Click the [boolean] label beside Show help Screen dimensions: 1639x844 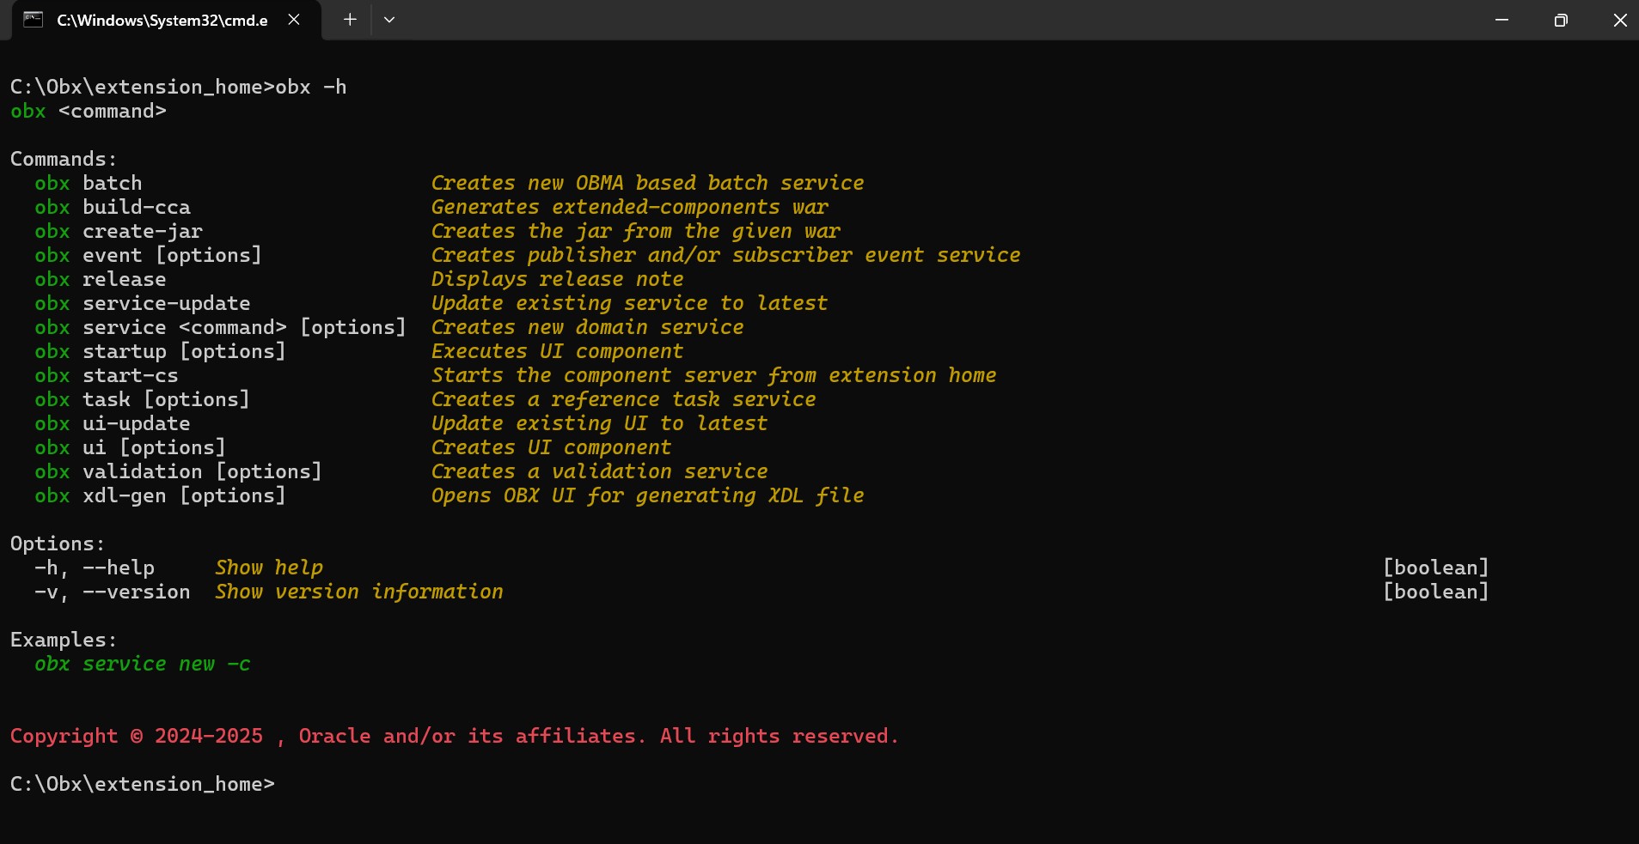click(1435, 568)
